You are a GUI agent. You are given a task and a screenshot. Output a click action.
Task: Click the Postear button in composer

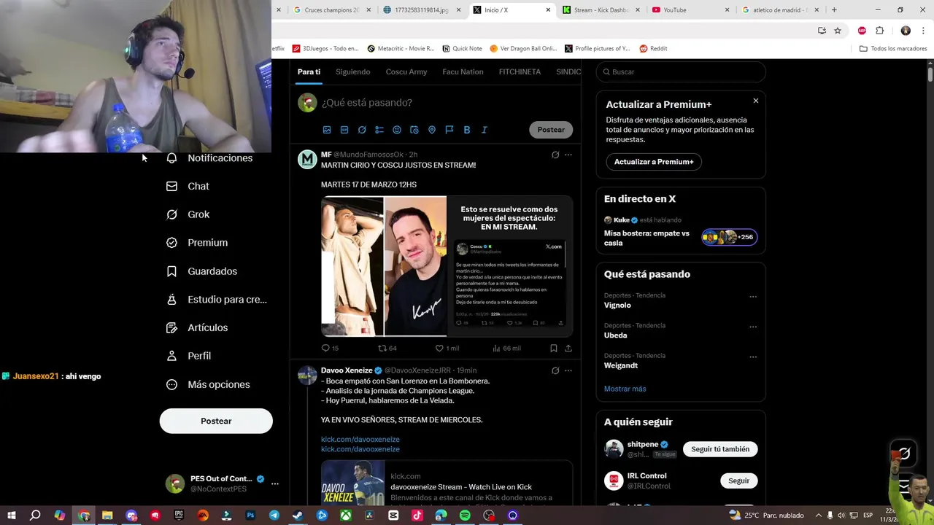click(551, 130)
